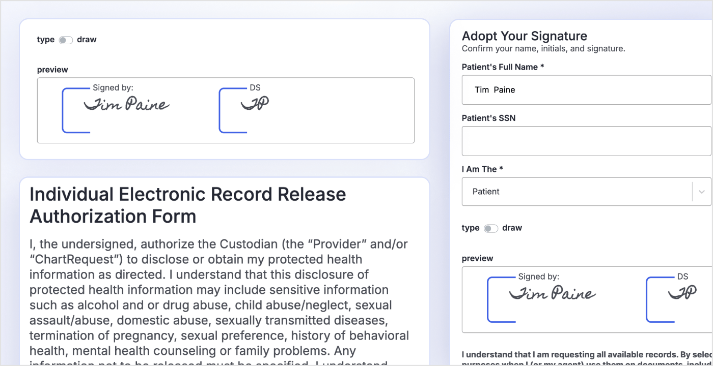Image resolution: width=713 pixels, height=366 pixels.
Task: Focus the empty Patient's SSN field
Action: 586,141
